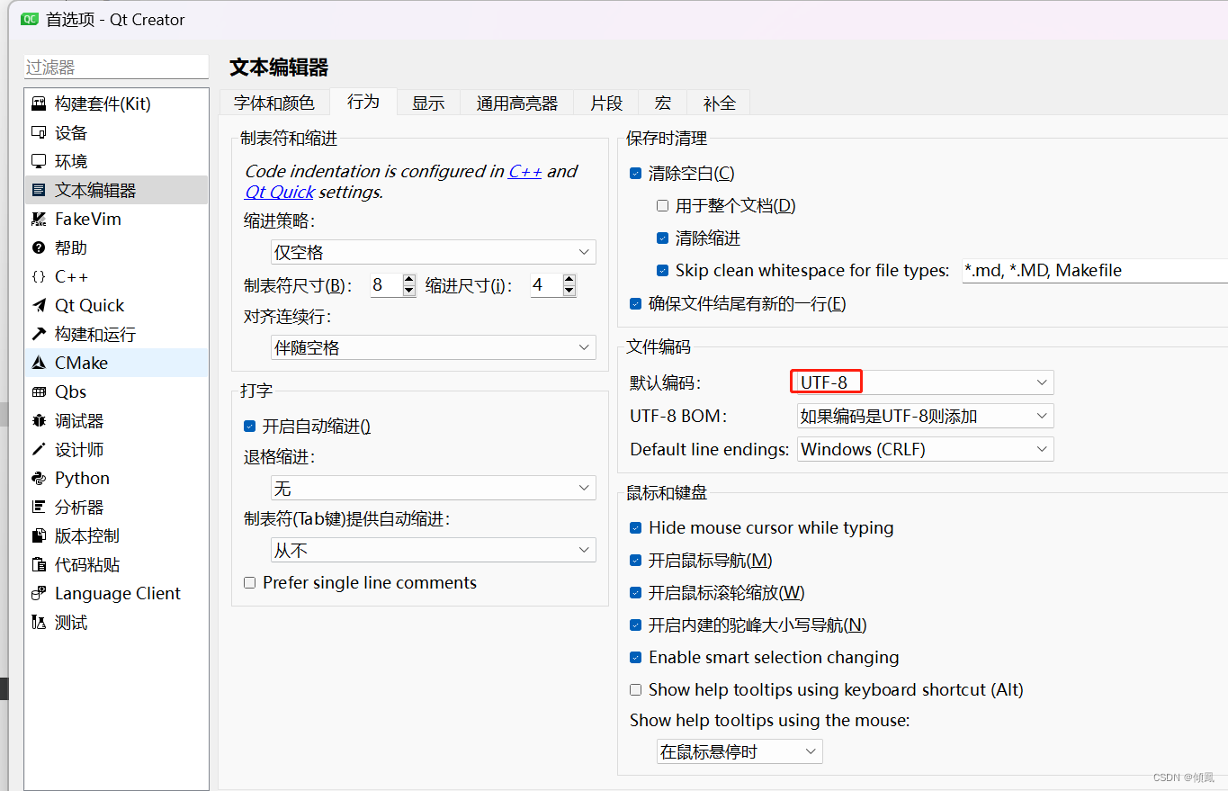Select the 调试器 bug icon

[x=39, y=420]
